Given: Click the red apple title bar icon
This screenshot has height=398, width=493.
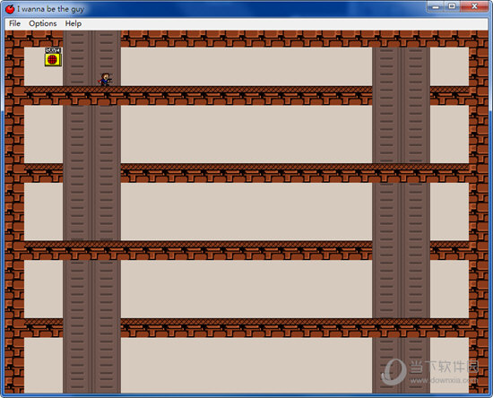Looking at the screenshot, I should coord(10,9).
